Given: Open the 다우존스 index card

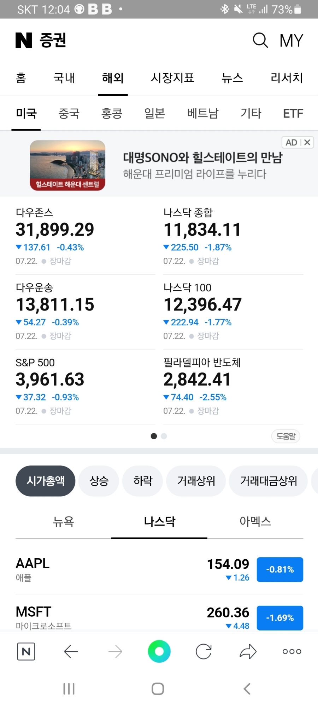Looking at the screenshot, I should point(85,236).
